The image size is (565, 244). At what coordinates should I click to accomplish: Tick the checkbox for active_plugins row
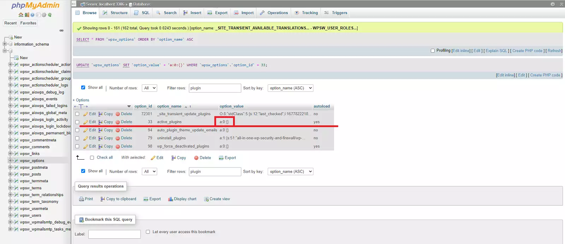(x=77, y=122)
